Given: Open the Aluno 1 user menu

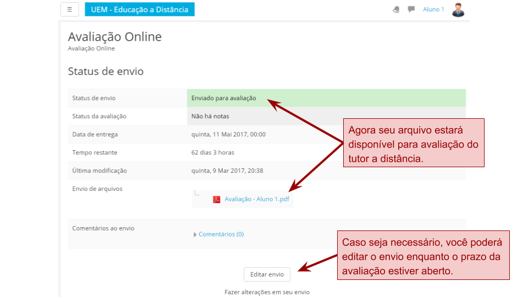Looking at the screenshot, I should (x=433, y=9).
